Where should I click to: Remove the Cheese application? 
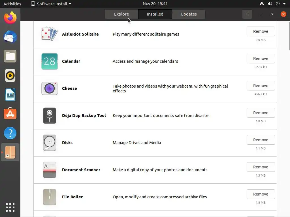261,86
